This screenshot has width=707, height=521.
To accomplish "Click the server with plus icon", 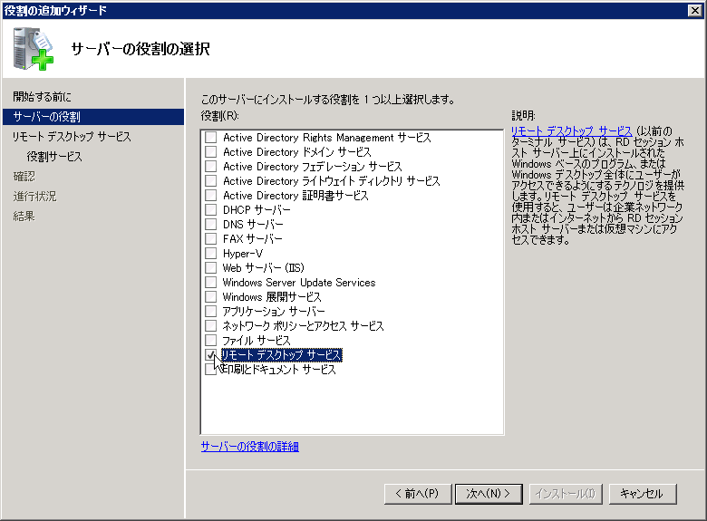I will [34, 49].
